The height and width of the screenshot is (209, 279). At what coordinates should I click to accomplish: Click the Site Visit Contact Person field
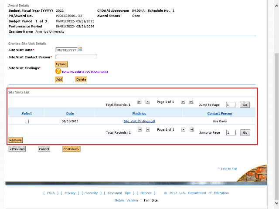(x=76, y=57)
